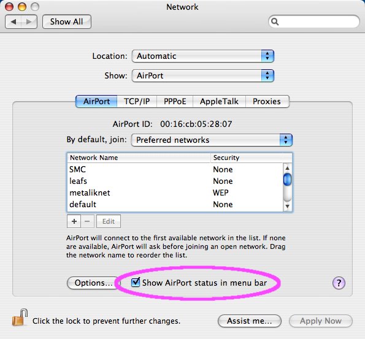The image size is (365, 339).
Task: Click the padlock icon to lock settings
Action: (x=20, y=317)
